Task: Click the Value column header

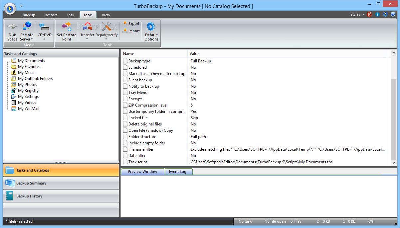Action: pyautogui.click(x=287, y=53)
